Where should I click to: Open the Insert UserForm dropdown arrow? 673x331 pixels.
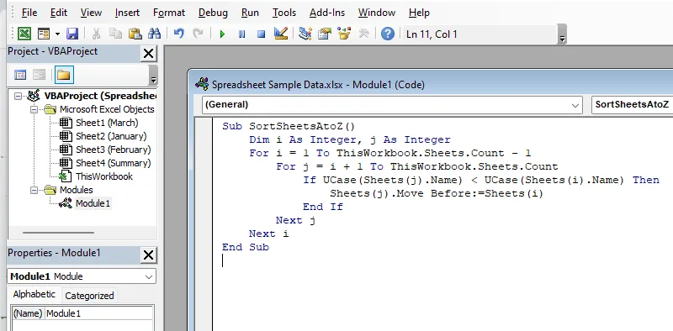pos(57,34)
